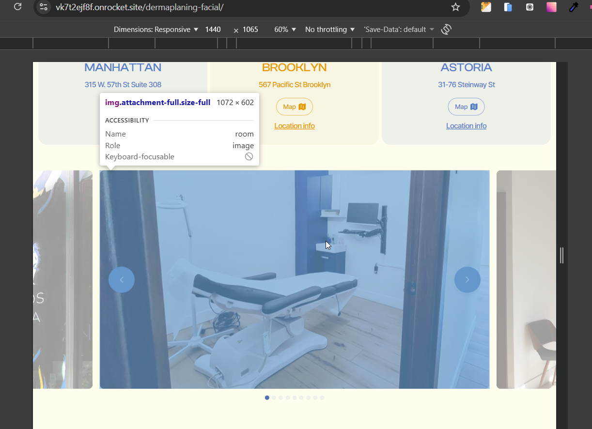Bookmark this page with the star icon
The height and width of the screenshot is (429, 592).
click(x=455, y=7)
